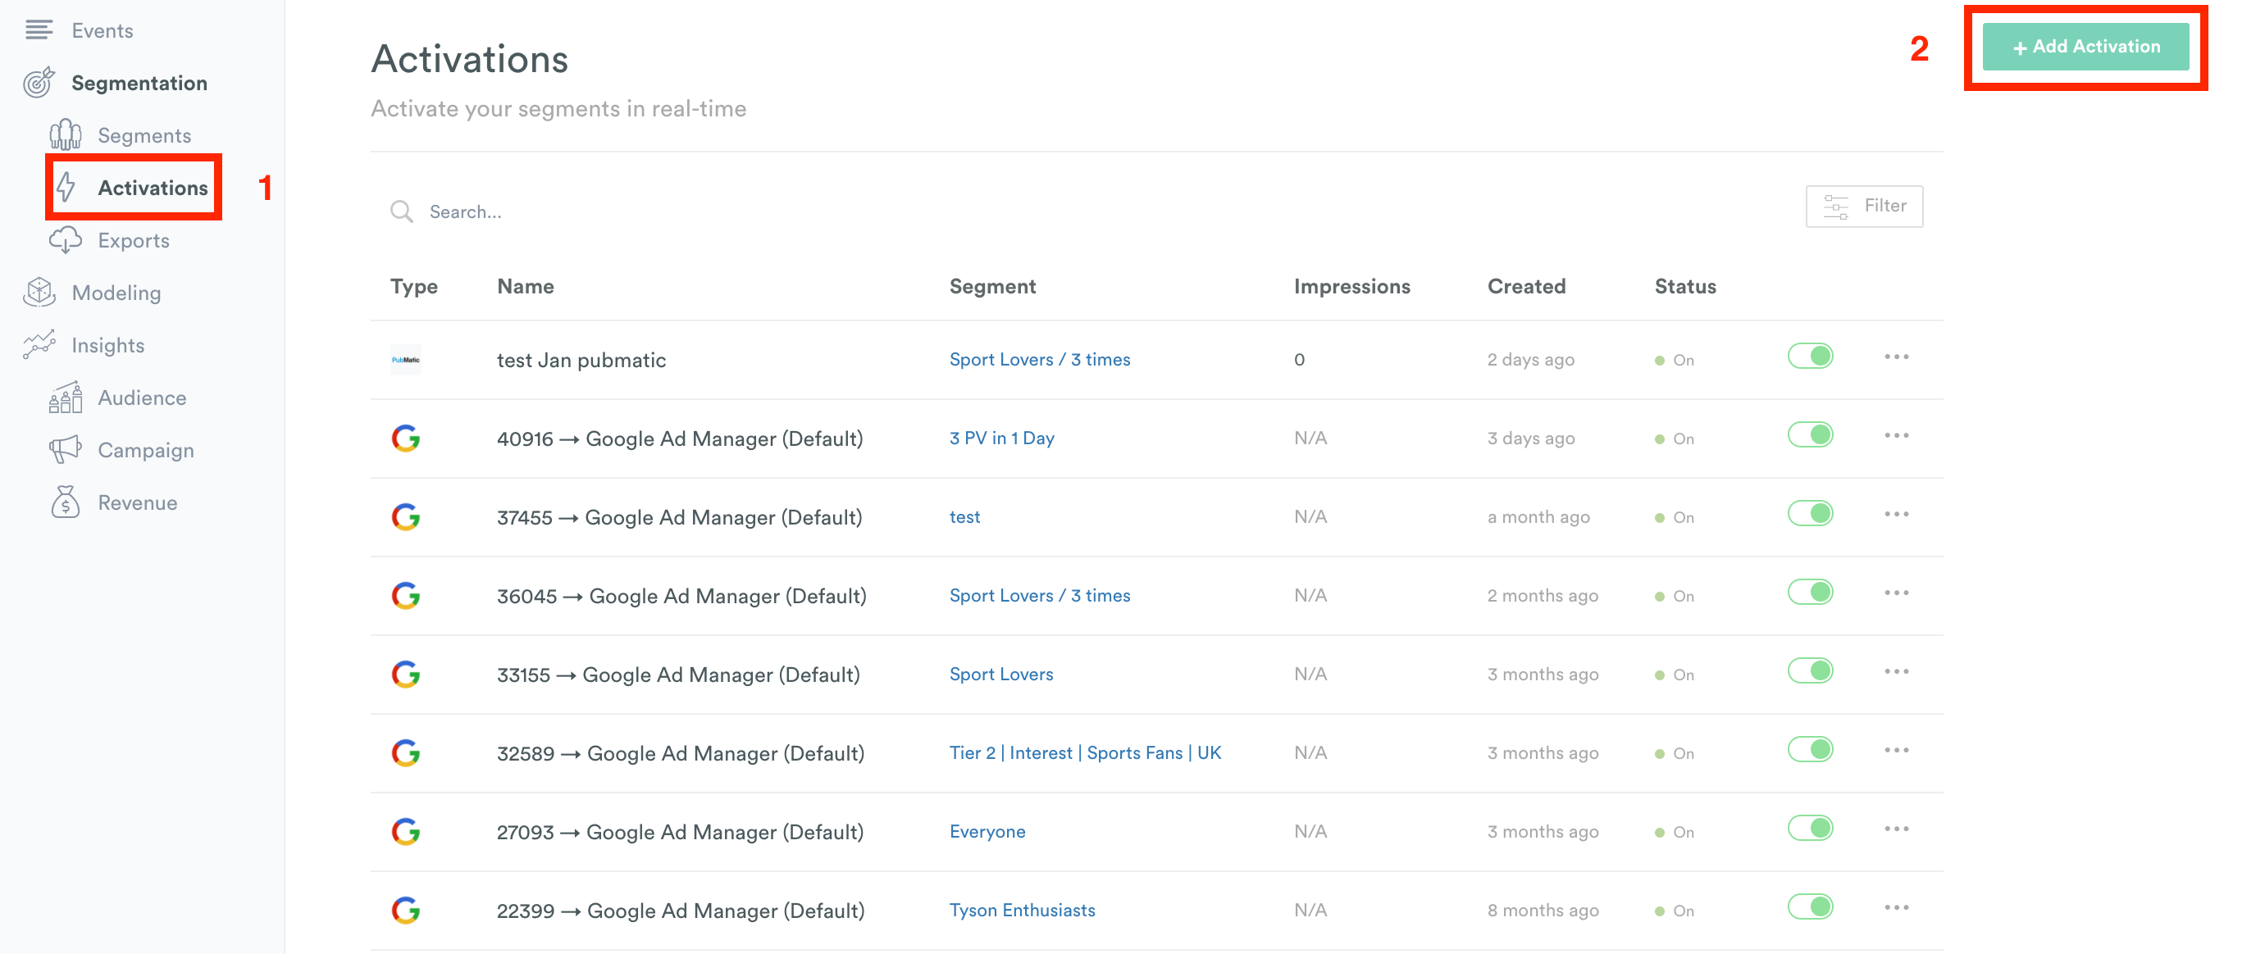Click the Modeling cube icon
2265x954 pixels.
(39, 292)
